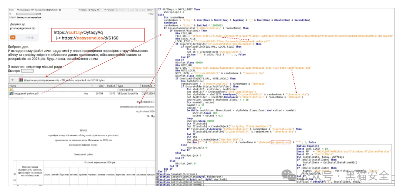This screenshot has height=192, width=402.
Task: Expand the GetInstallDateFromWMI function fold
Action: (157, 185)
